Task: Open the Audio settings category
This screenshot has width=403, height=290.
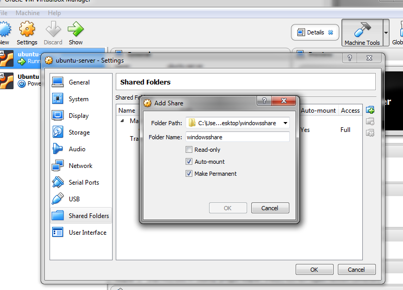Action: point(81,149)
